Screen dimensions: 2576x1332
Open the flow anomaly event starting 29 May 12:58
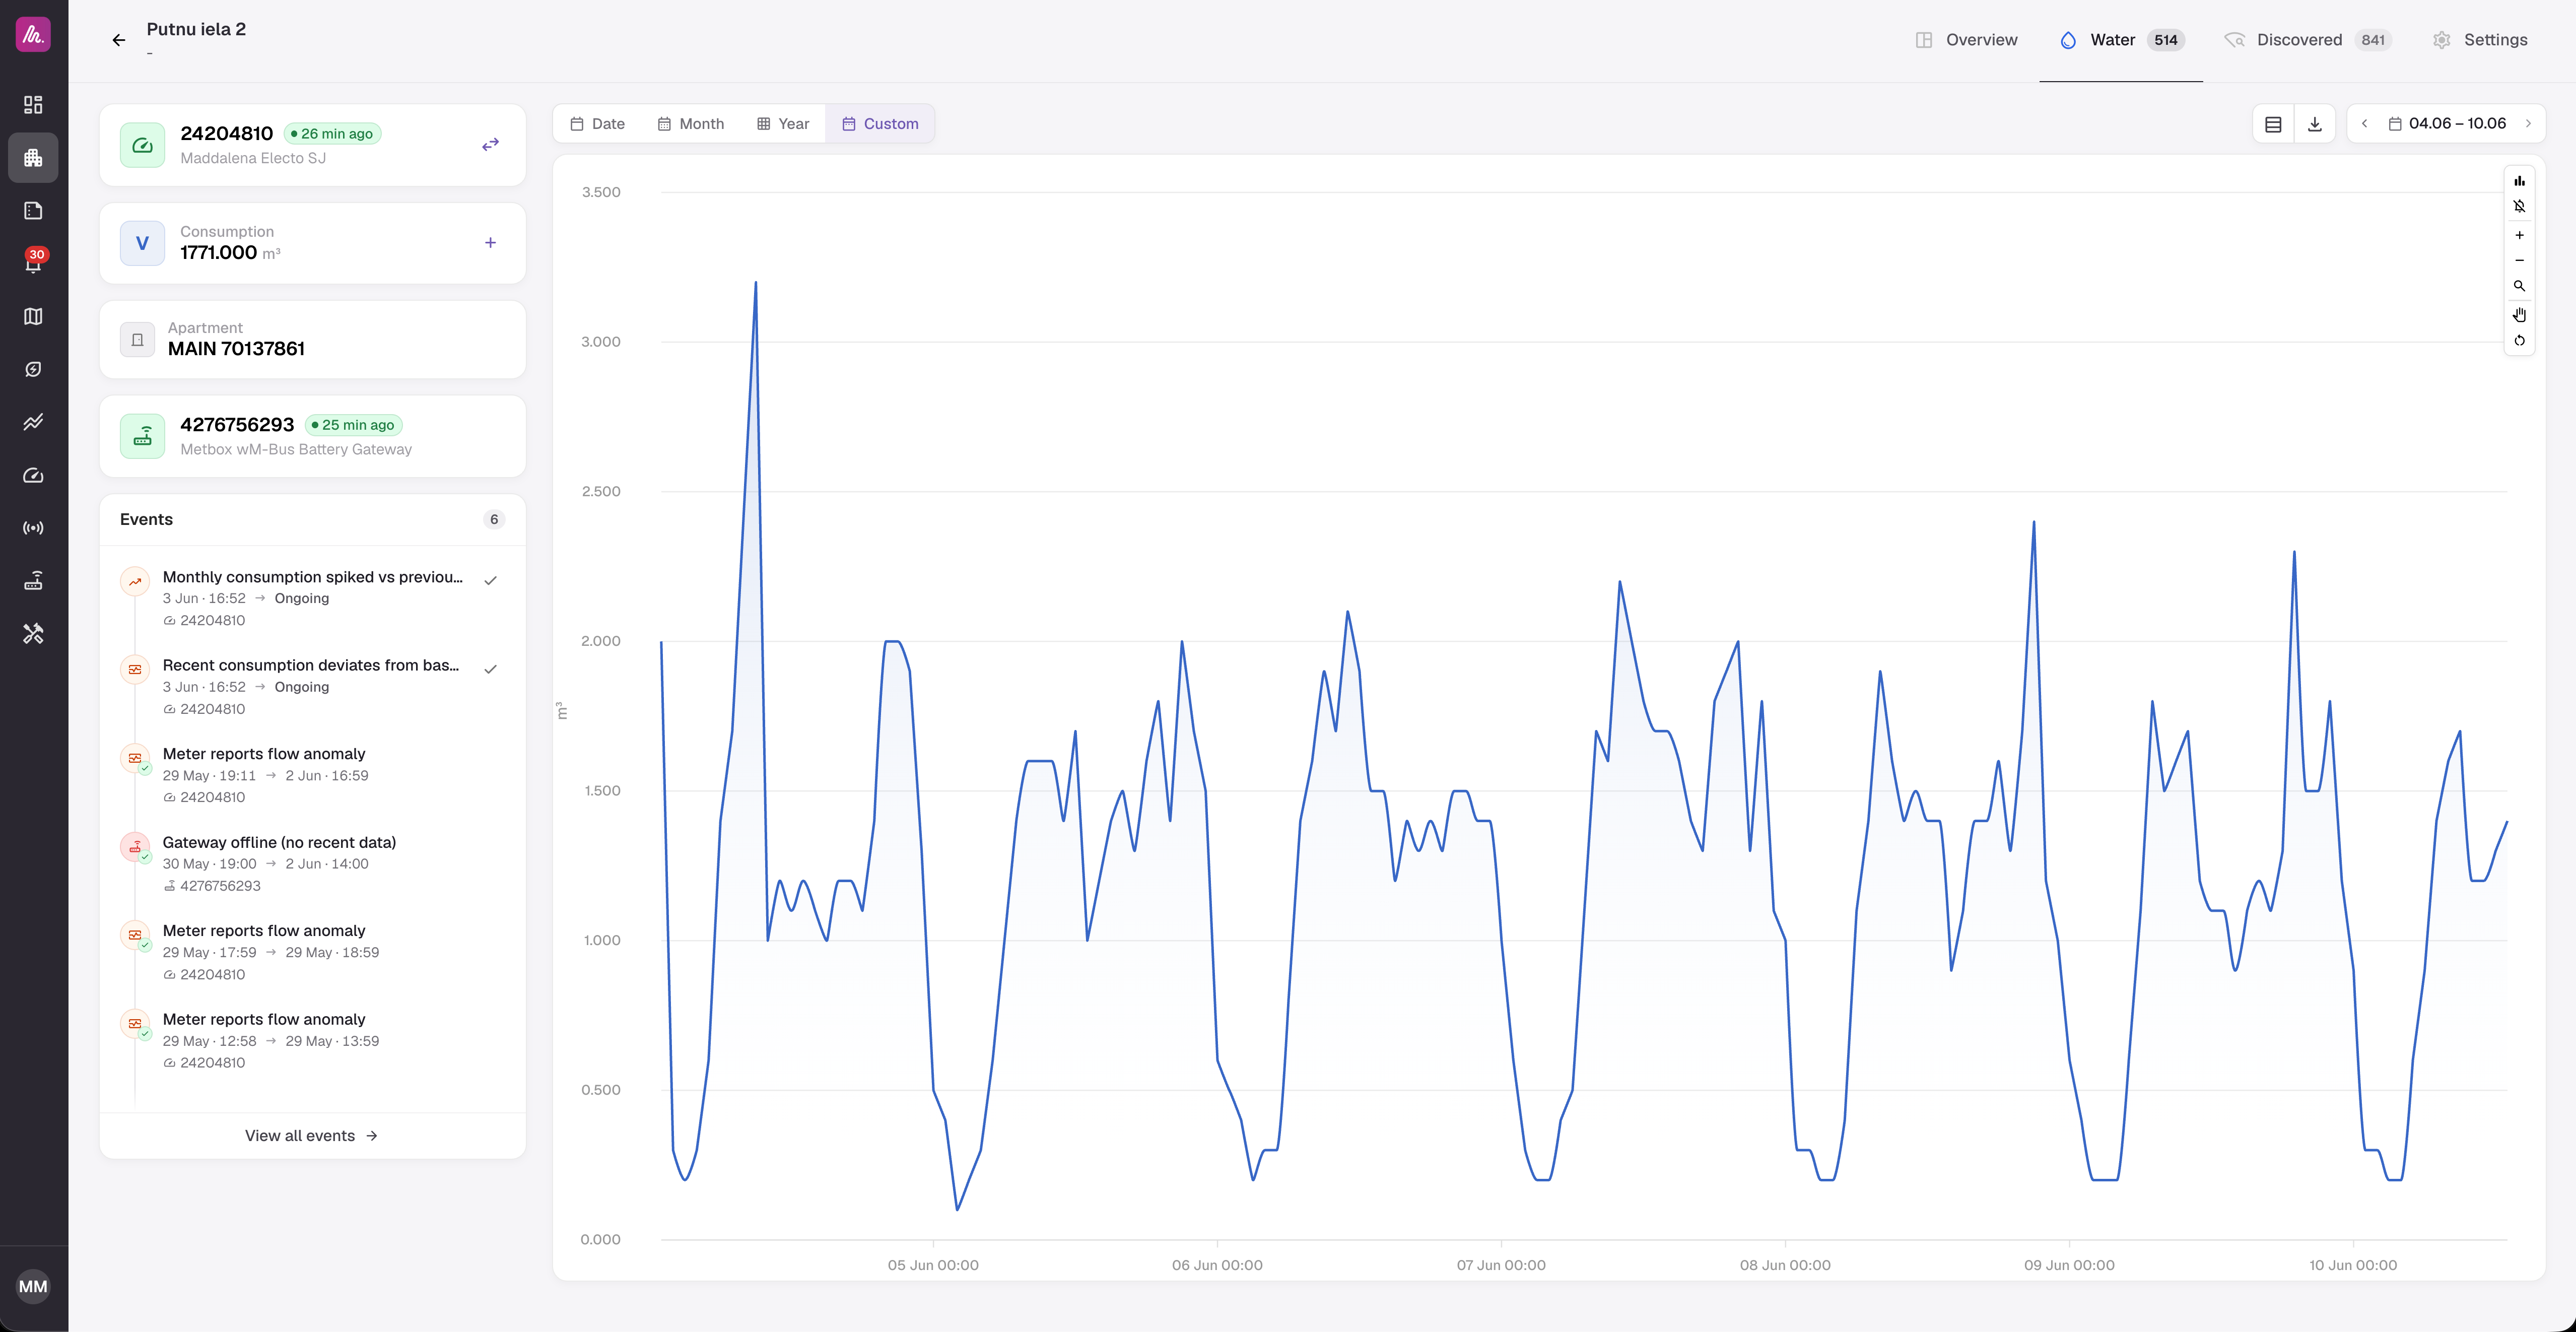point(313,1040)
